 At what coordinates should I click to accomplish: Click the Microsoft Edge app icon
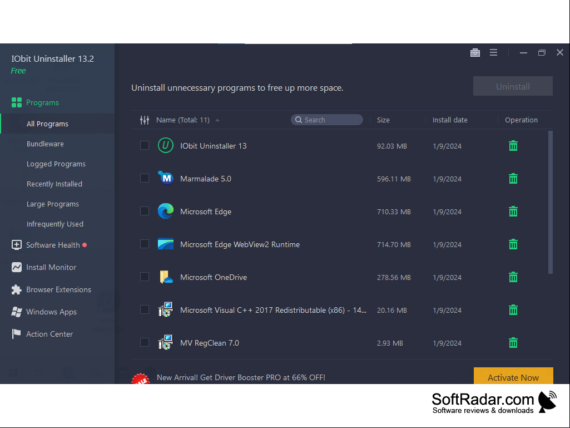point(165,211)
